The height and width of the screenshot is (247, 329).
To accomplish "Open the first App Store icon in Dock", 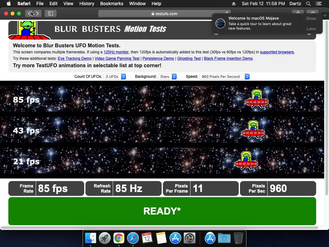I will (x=175, y=238).
